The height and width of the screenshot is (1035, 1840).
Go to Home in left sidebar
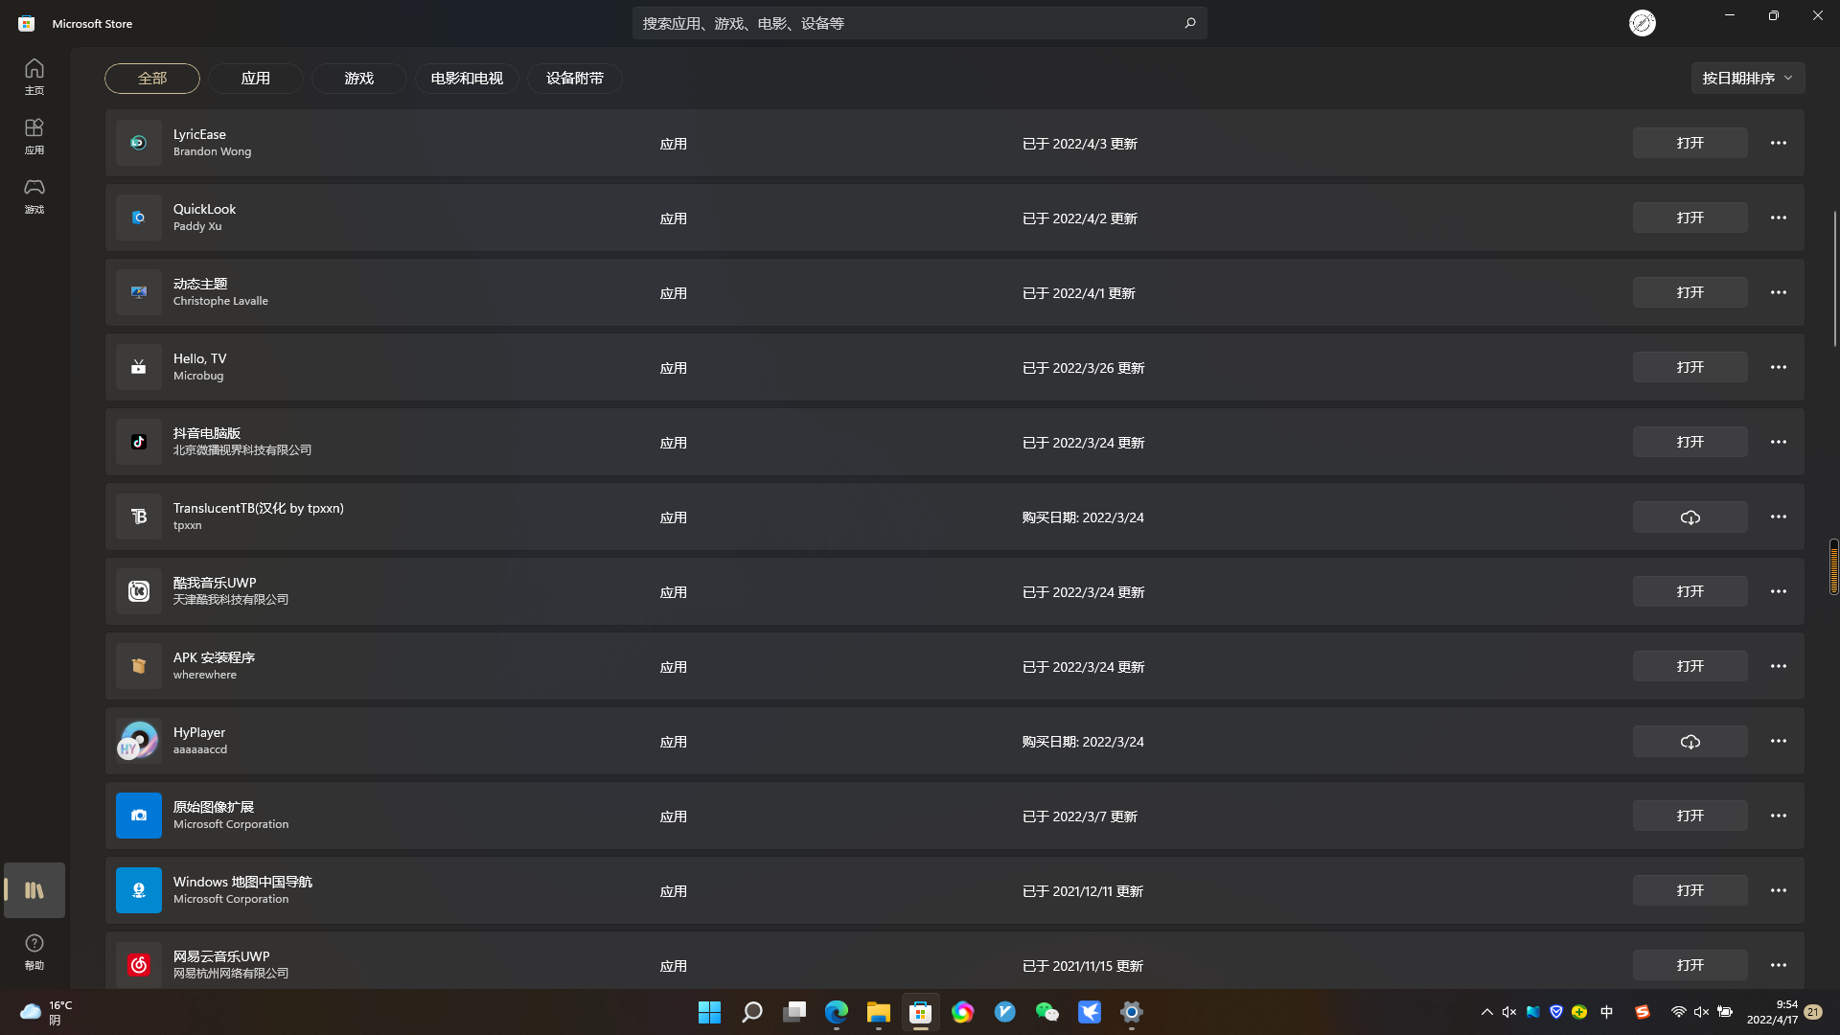click(34, 76)
